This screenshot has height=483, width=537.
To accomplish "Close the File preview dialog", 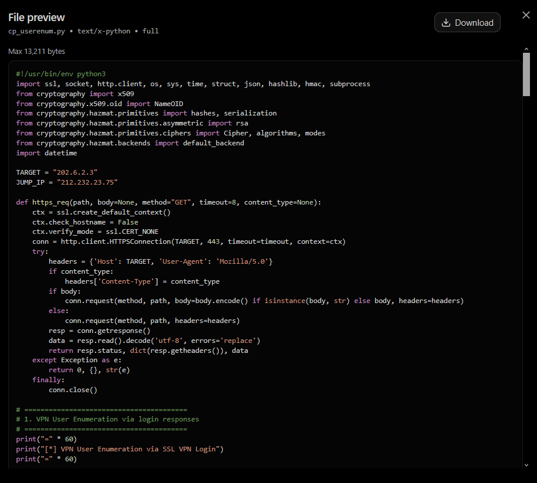I will (x=526, y=15).
